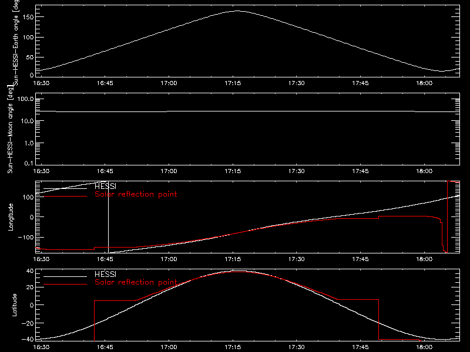Click red 'Solar reflection point' label in Latitude plot
The image size is (470, 352).
pyautogui.click(x=136, y=282)
